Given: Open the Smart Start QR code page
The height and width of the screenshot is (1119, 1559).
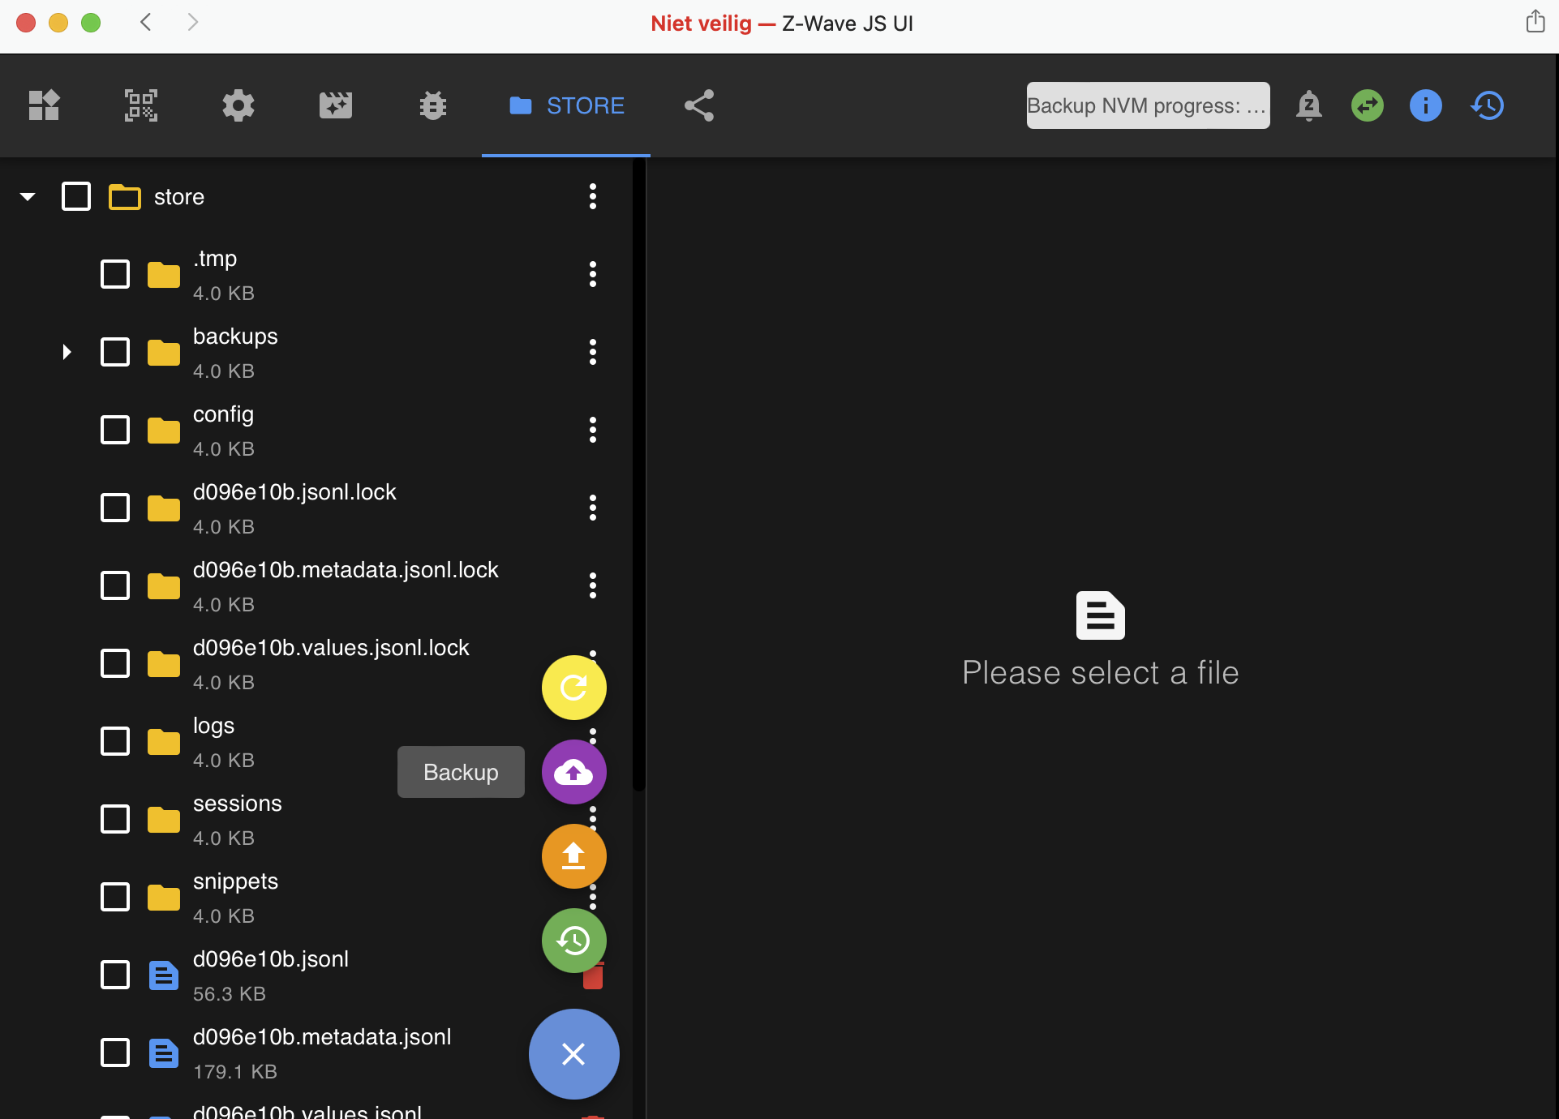Looking at the screenshot, I should [141, 105].
